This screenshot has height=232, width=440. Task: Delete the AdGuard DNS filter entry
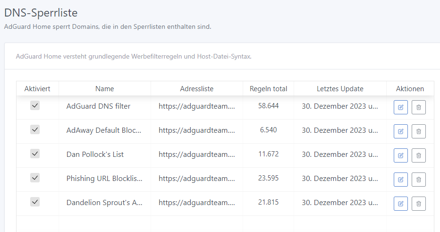pyautogui.click(x=418, y=107)
